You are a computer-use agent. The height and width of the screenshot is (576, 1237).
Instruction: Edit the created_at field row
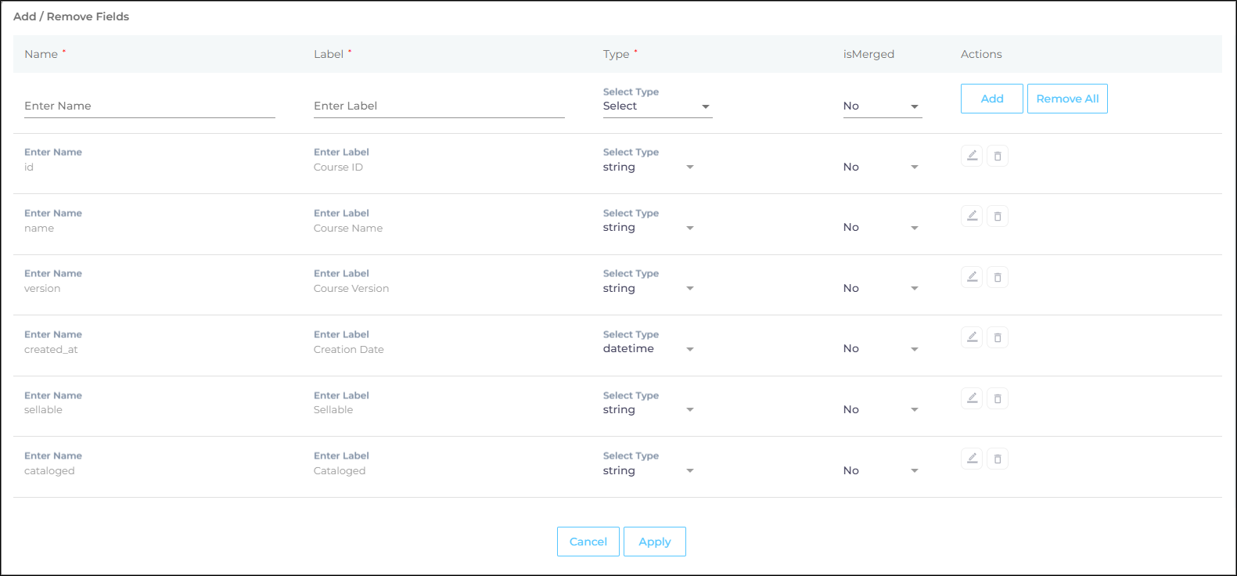click(972, 337)
